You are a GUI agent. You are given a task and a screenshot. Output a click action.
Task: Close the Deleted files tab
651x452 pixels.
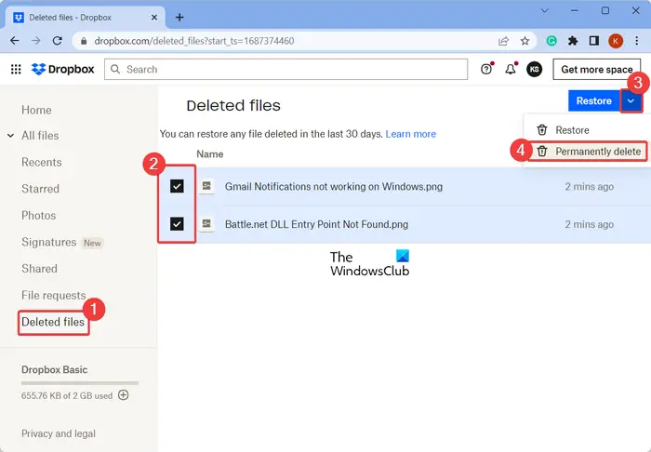[x=154, y=18]
